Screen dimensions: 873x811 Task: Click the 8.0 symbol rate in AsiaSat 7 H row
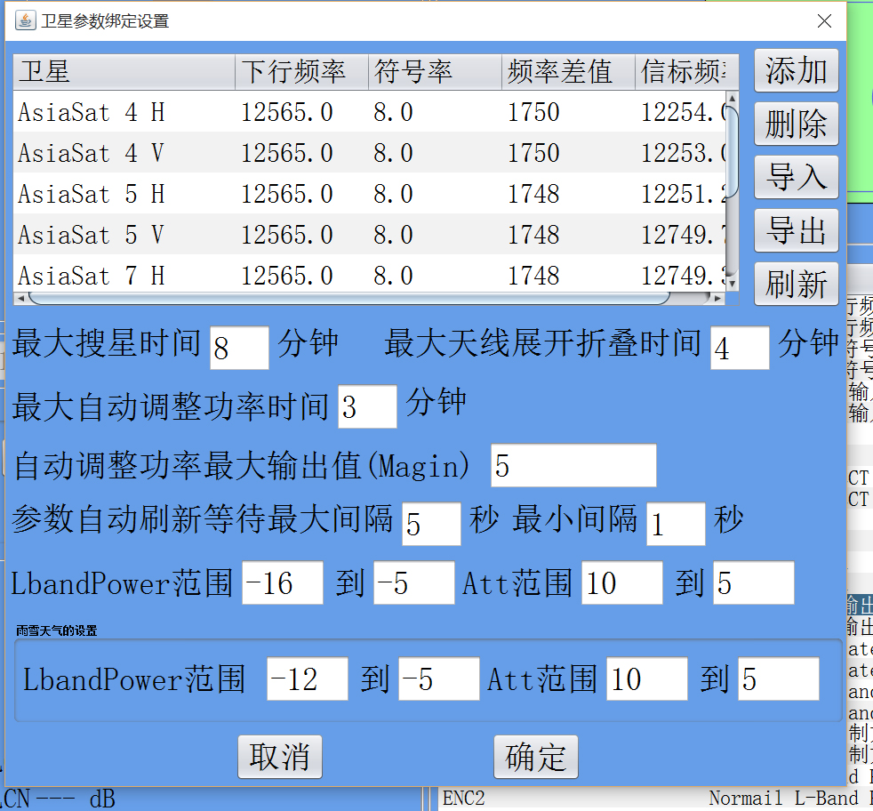[x=393, y=275]
